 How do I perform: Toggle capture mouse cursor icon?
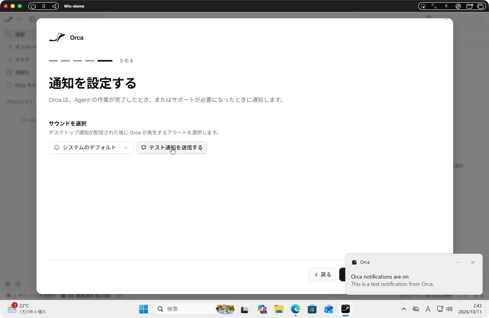(x=423, y=6)
